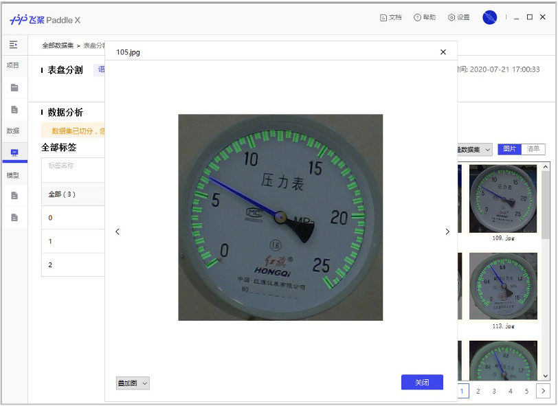Collapse the left sidebar menu icon
Image resolution: width=558 pixels, height=406 pixels.
(x=13, y=45)
